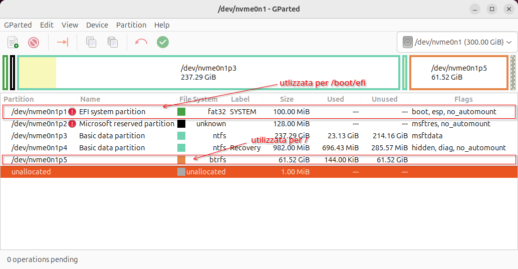This screenshot has width=518, height=269.
Task: Click the Paste partition toolbar icon
Action: [x=113, y=42]
